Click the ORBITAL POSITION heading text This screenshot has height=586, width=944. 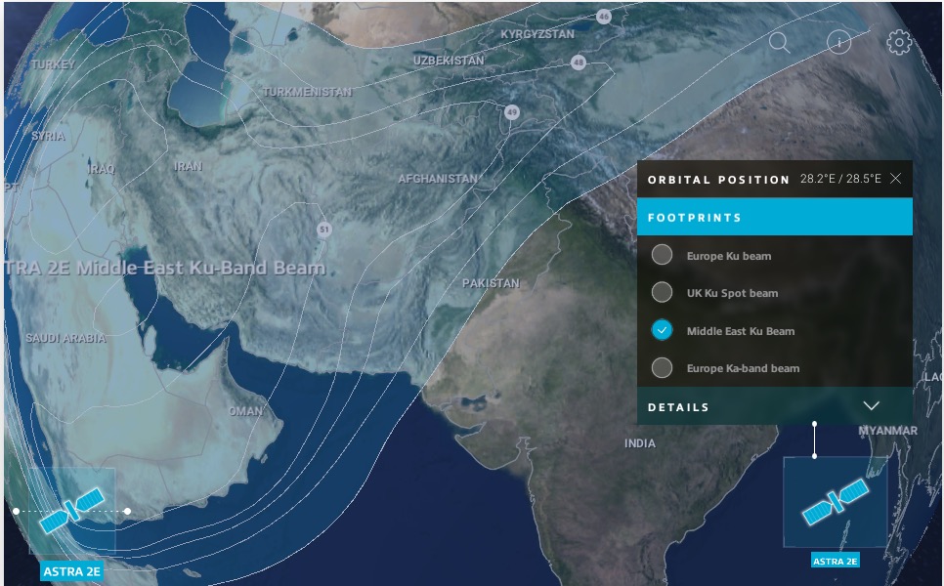pos(718,180)
